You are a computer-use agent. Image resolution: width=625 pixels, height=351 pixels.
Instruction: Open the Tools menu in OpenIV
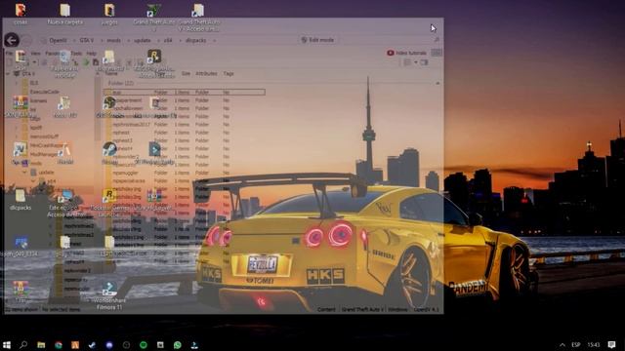click(x=76, y=53)
